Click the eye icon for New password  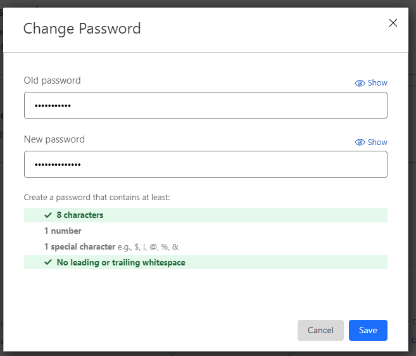(x=360, y=143)
